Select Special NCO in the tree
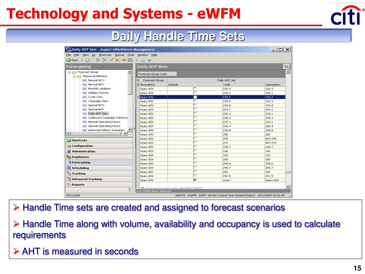 pyautogui.click(x=96, y=105)
